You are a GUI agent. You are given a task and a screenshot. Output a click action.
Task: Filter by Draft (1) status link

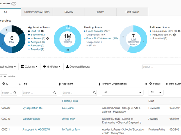35,31
